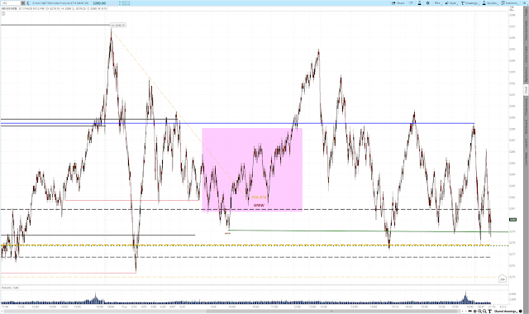Click the zoom in magnifier icon
529x314 pixels.
click(x=479, y=311)
